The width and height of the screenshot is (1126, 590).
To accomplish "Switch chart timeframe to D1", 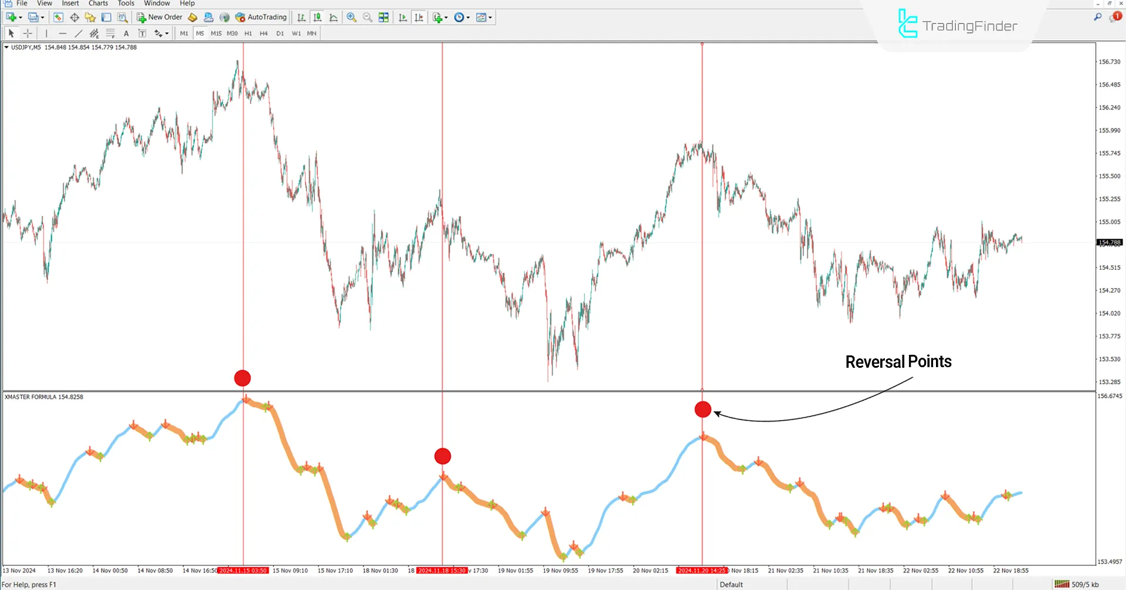I will coord(280,33).
